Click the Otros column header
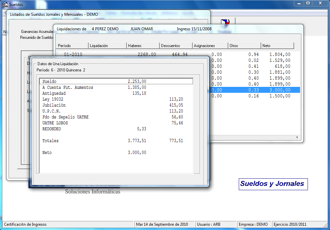The width and height of the screenshot is (330, 230). point(244,46)
